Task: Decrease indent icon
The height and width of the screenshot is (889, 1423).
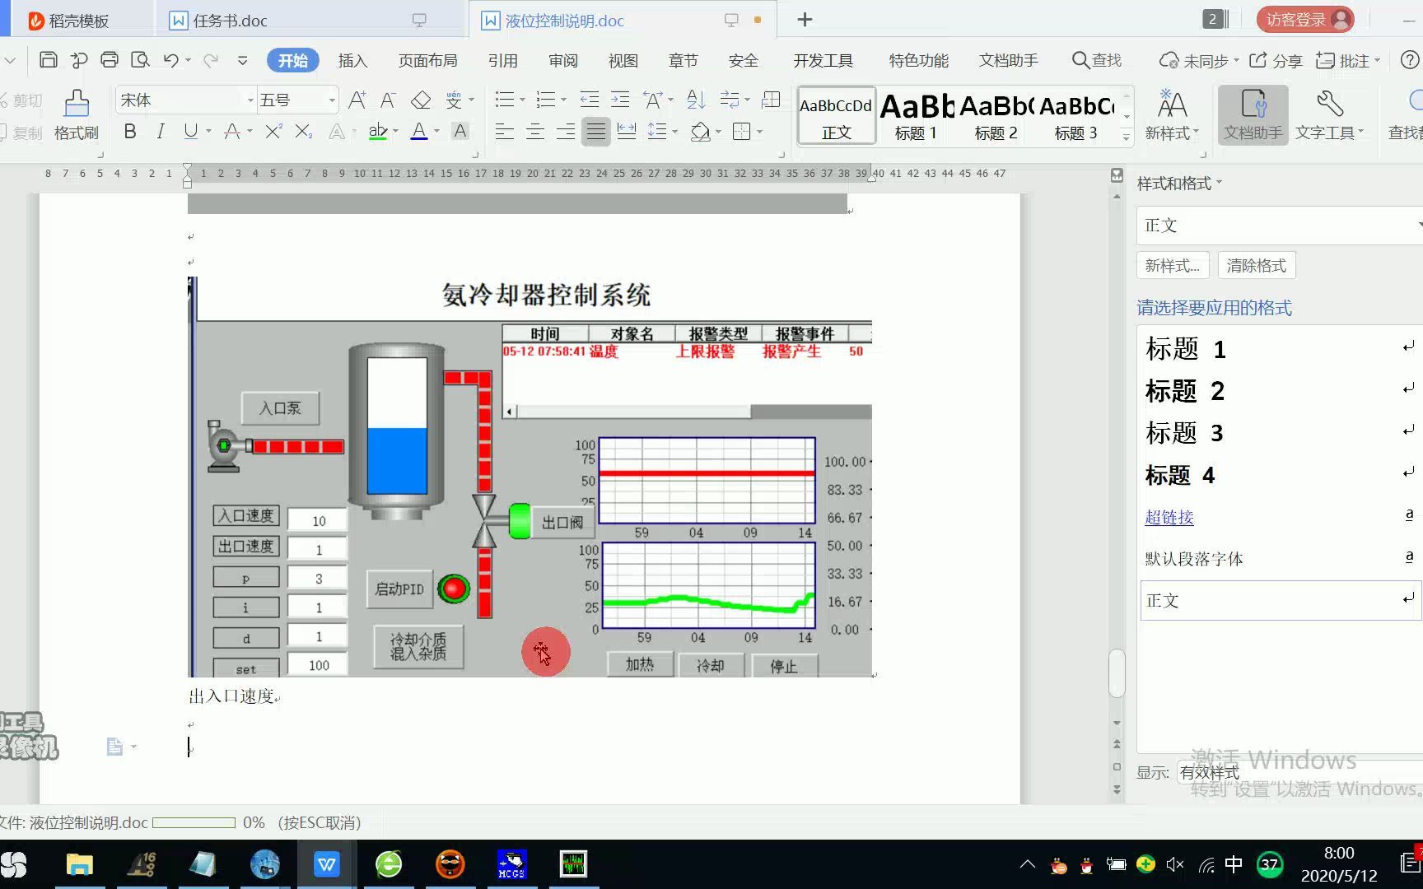Action: coord(590,100)
